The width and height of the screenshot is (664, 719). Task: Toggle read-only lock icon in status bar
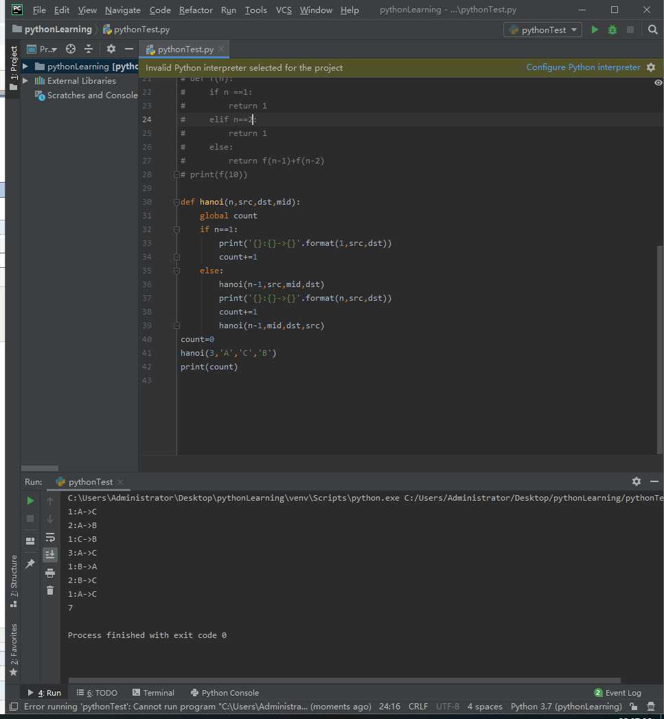pos(633,707)
